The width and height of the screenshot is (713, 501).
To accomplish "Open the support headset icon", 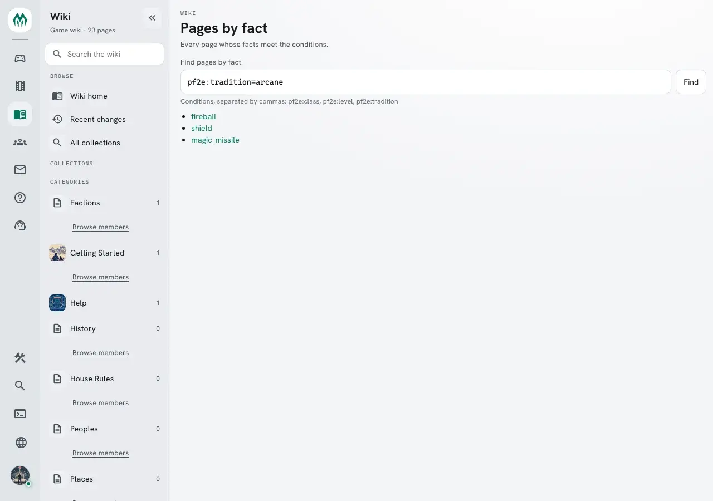I will [20, 225].
